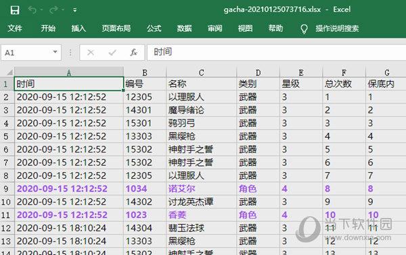This screenshot has height=255, width=406.
Task: Click the Redo arrow icon
Action: [x=53, y=10]
